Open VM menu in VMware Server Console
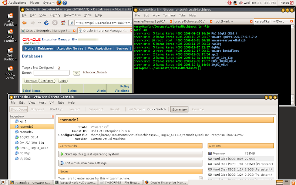 point(51,103)
